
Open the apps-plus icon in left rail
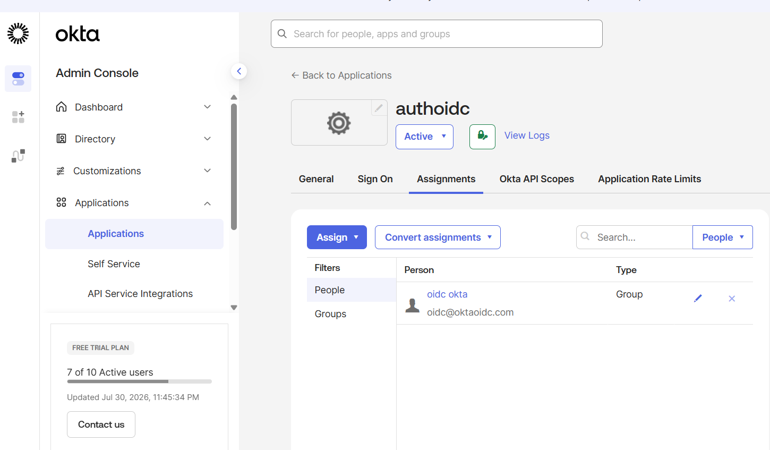click(18, 117)
